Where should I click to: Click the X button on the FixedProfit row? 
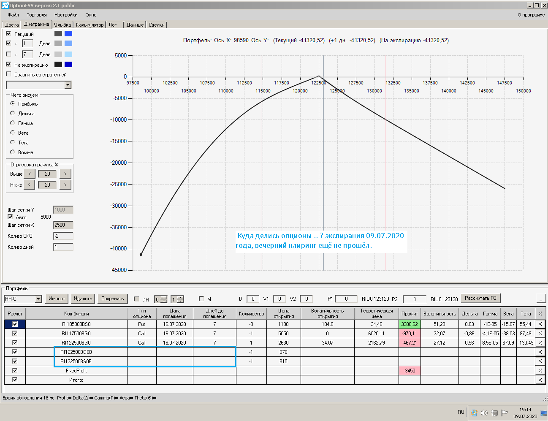click(540, 371)
